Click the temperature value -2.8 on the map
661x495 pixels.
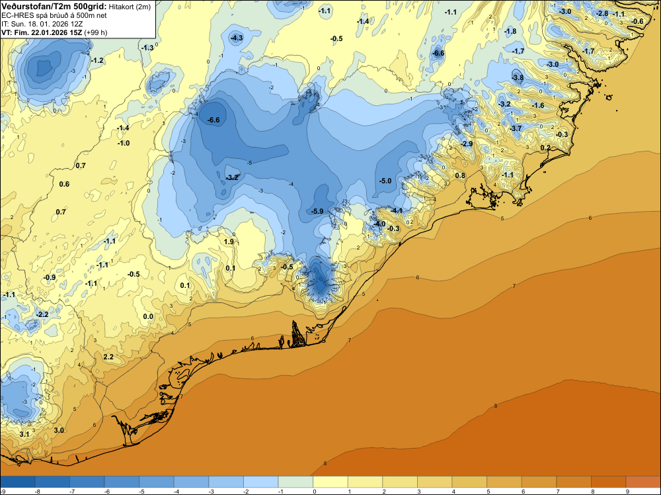coord(602,13)
